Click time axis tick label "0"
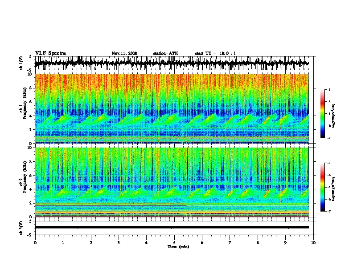 tap(35, 243)
